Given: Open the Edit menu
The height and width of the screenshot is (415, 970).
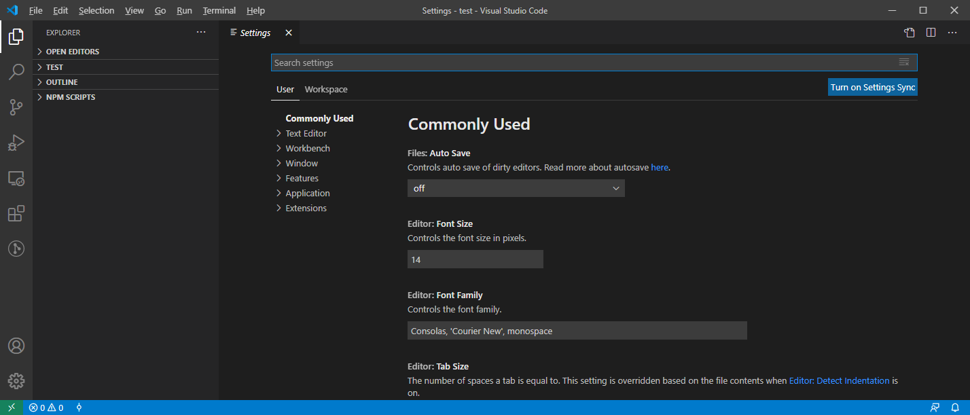Looking at the screenshot, I should click(x=60, y=10).
